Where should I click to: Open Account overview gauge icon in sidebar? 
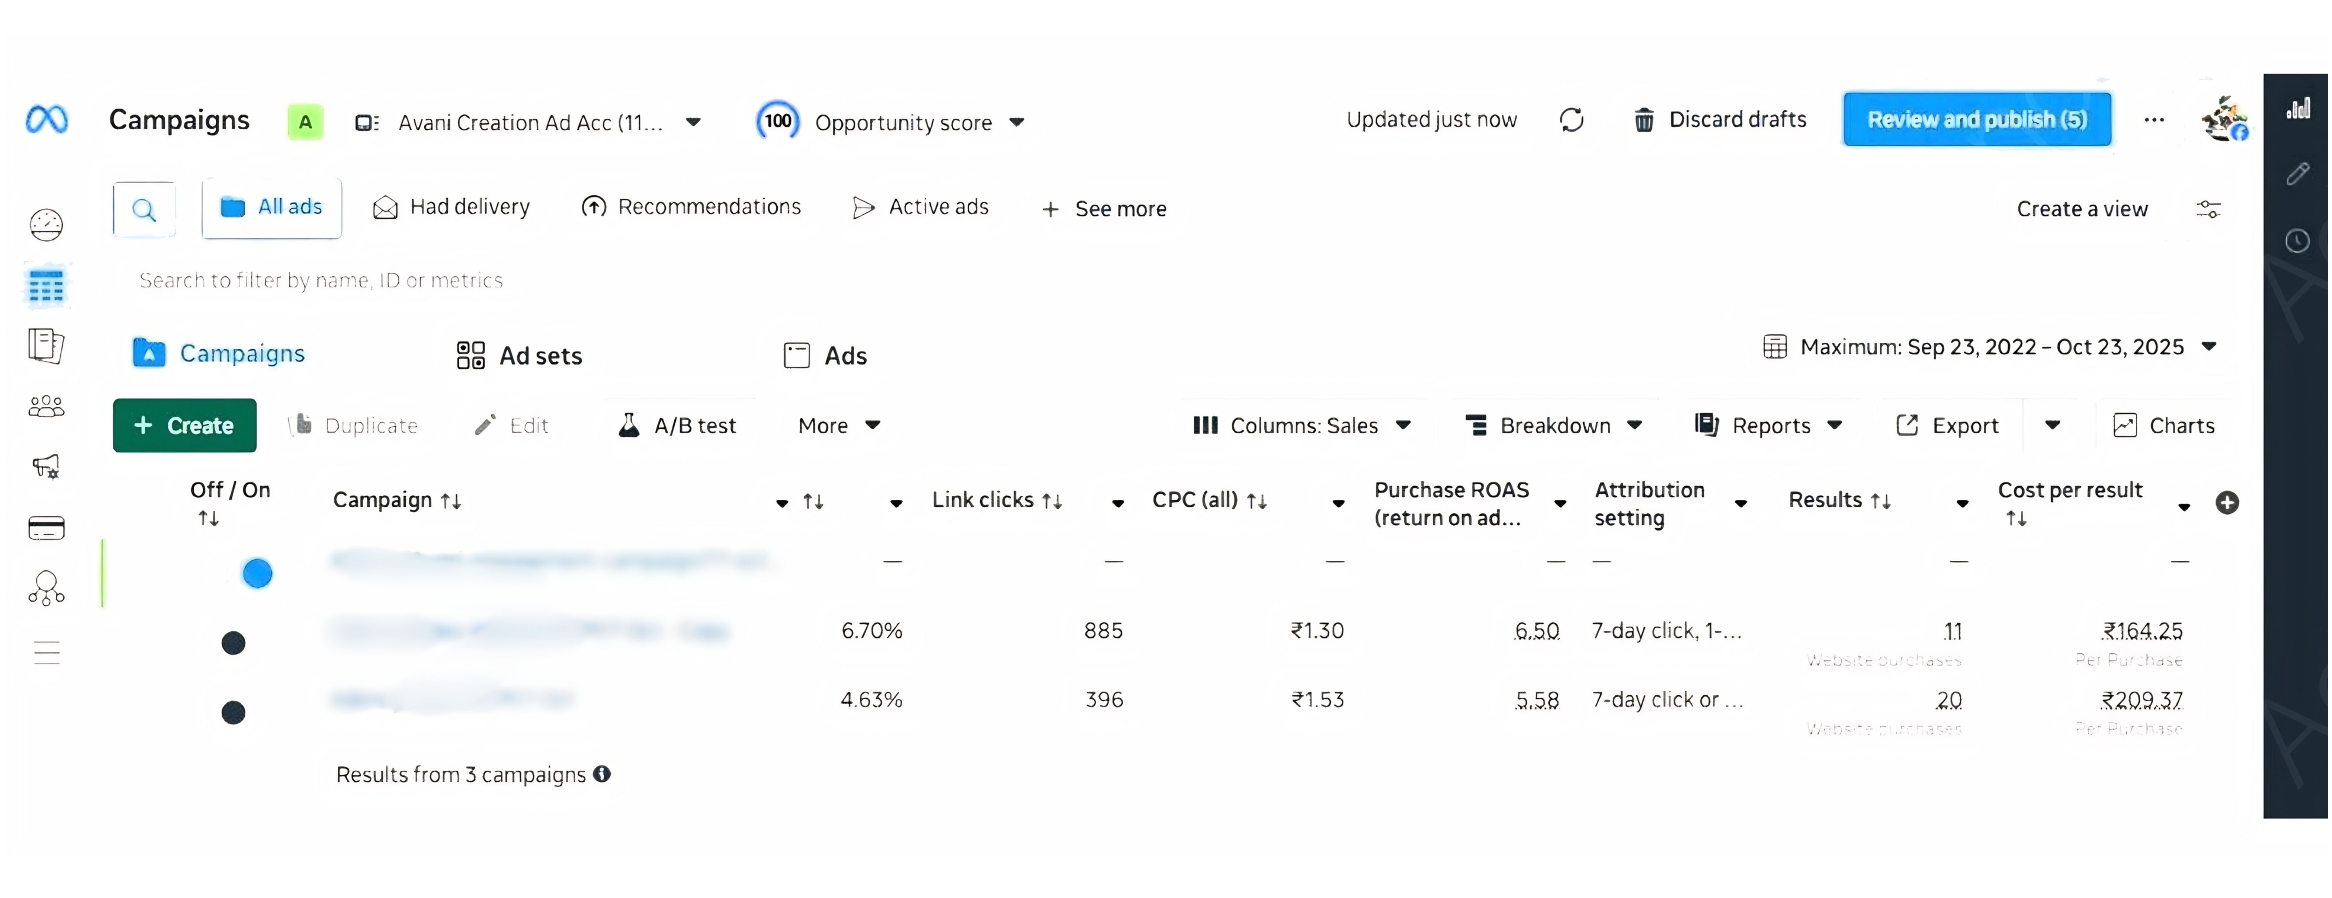click(x=46, y=224)
